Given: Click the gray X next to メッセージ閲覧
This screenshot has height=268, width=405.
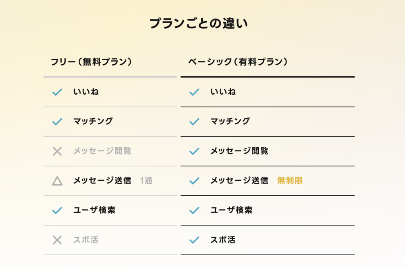Looking at the screenshot, I should (x=57, y=151).
